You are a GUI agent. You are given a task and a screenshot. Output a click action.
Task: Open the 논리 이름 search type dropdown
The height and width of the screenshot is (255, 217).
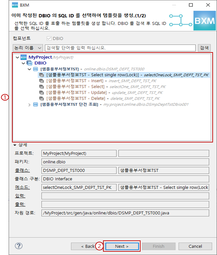(28, 48)
